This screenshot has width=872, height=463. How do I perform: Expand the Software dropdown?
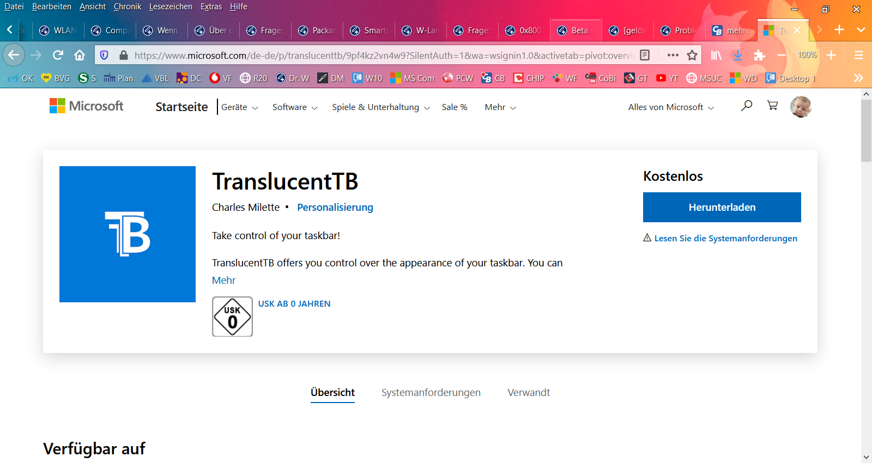pyautogui.click(x=295, y=107)
